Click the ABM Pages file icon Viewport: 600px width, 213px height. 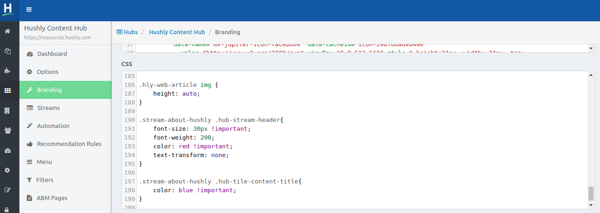click(x=30, y=198)
